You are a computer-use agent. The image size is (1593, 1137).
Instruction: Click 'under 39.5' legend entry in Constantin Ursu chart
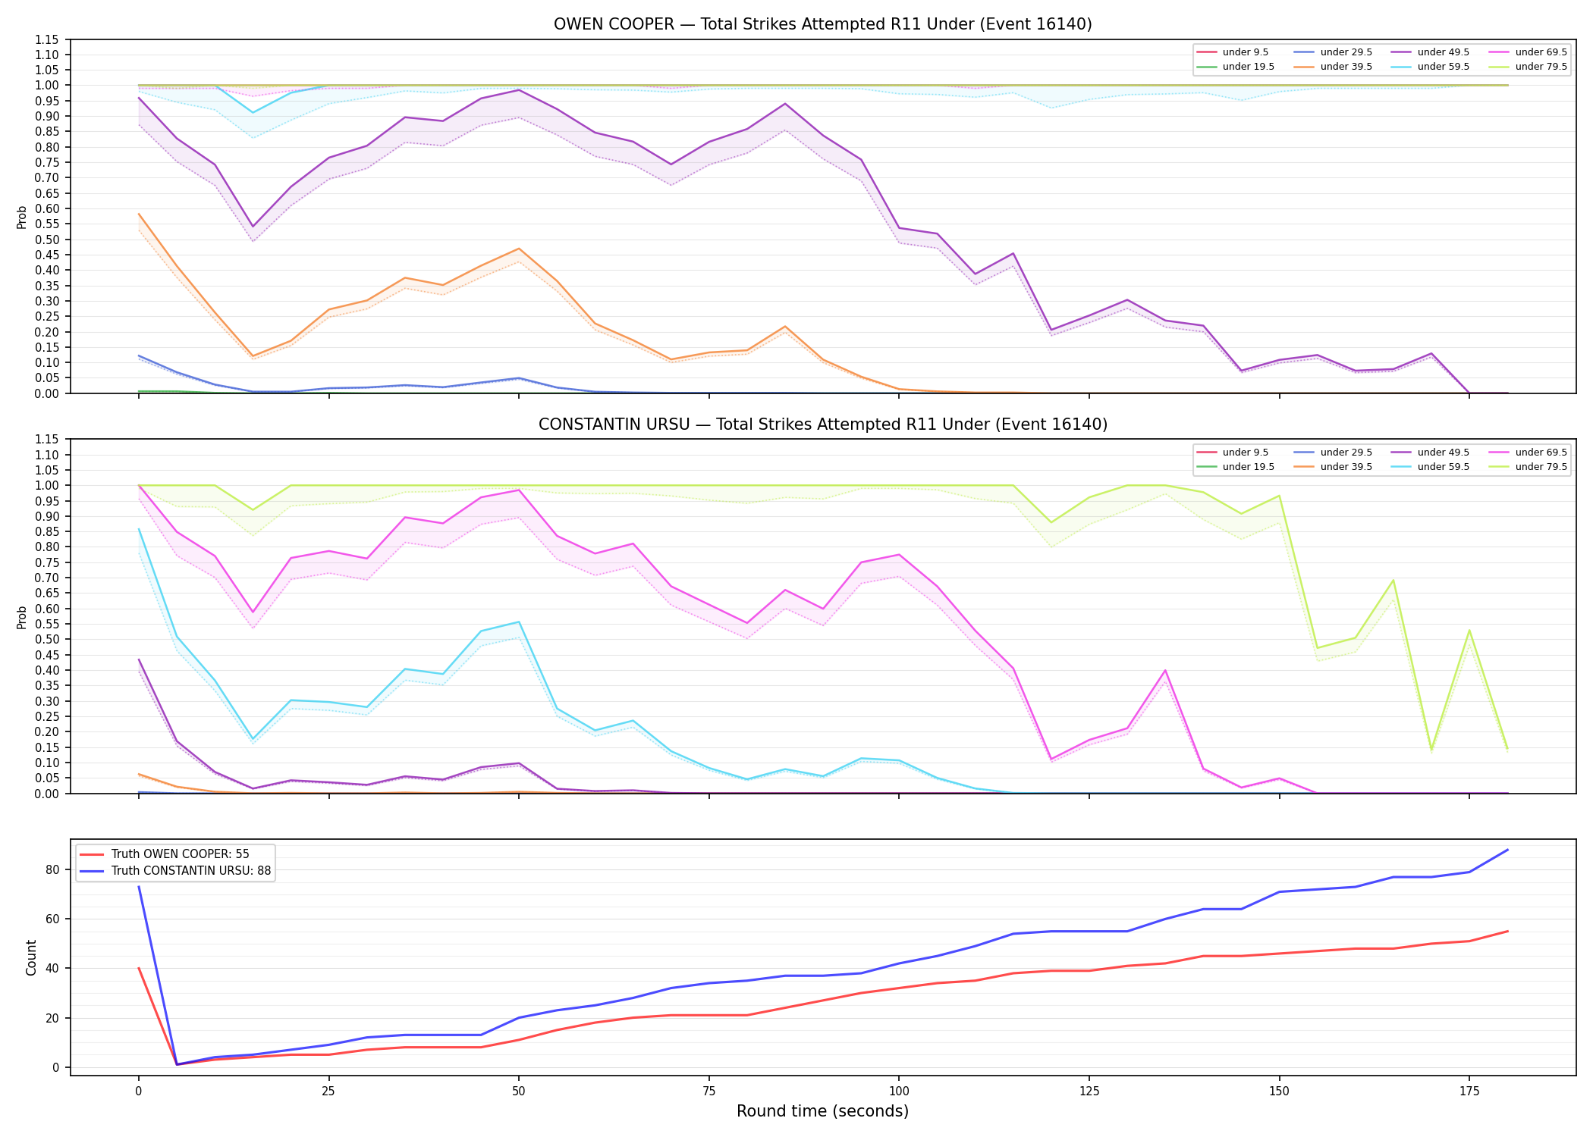click(x=1333, y=467)
